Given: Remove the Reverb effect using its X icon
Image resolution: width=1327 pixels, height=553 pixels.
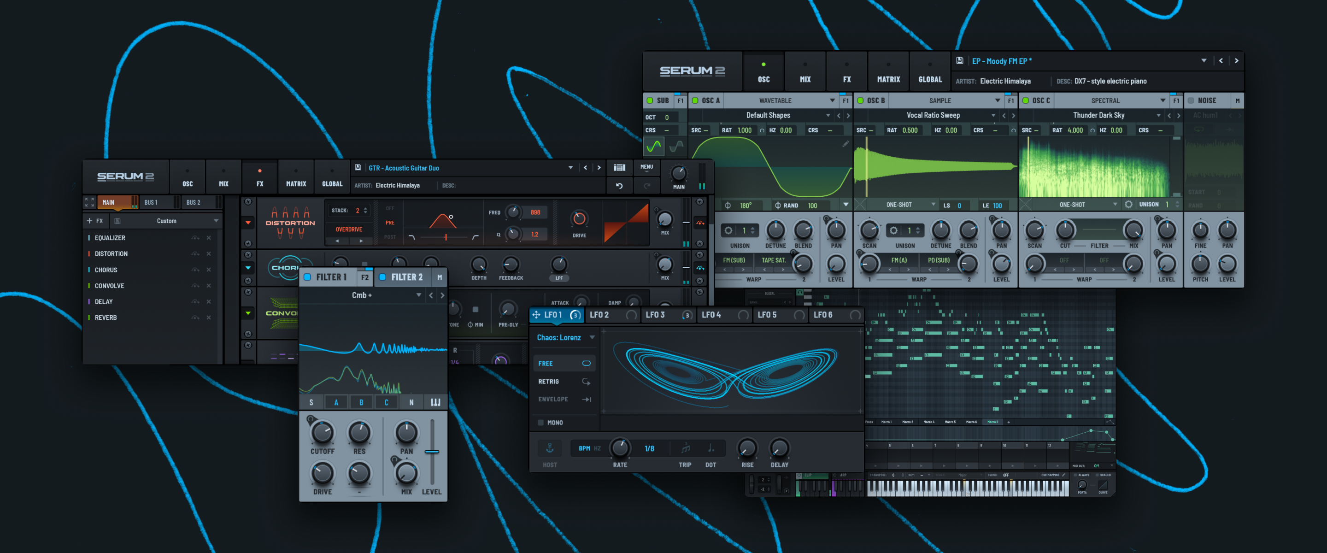Looking at the screenshot, I should point(209,318).
